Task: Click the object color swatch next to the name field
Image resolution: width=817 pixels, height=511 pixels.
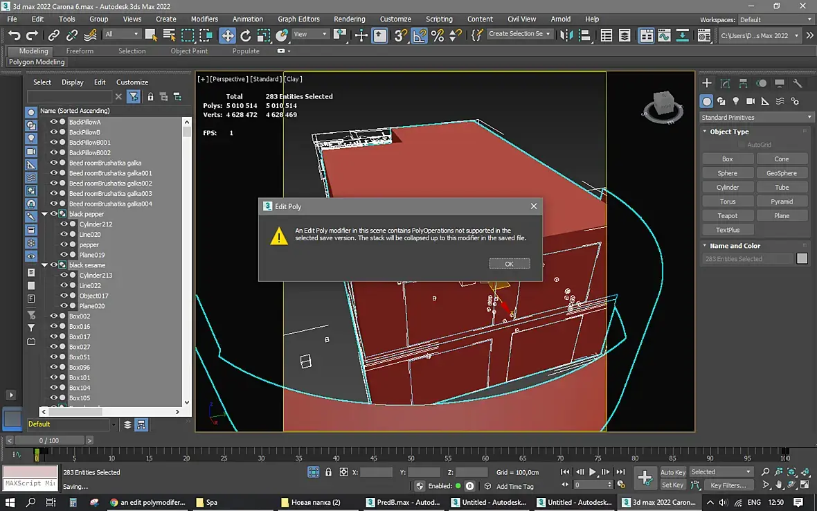Action: click(802, 259)
